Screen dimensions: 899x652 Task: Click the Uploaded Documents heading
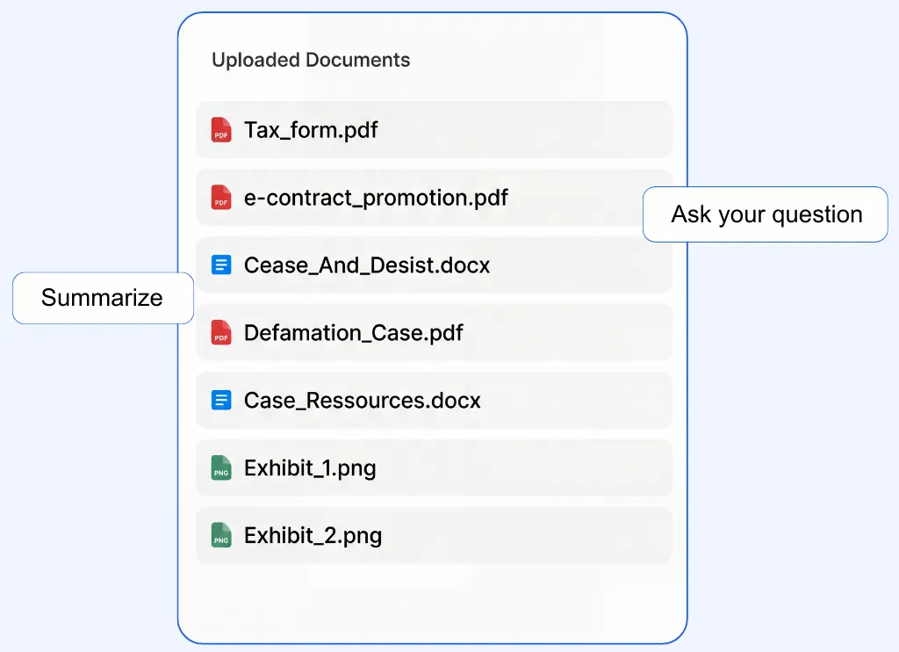pyautogui.click(x=310, y=60)
